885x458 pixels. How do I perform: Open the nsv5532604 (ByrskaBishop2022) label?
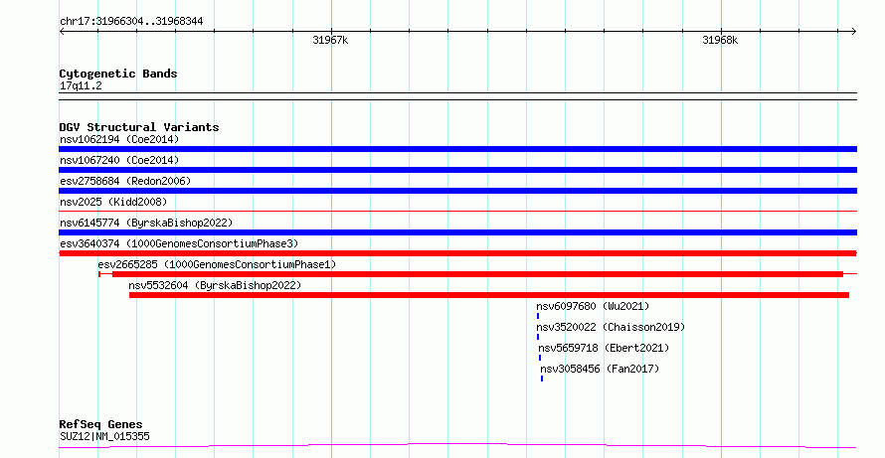point(215,285)
